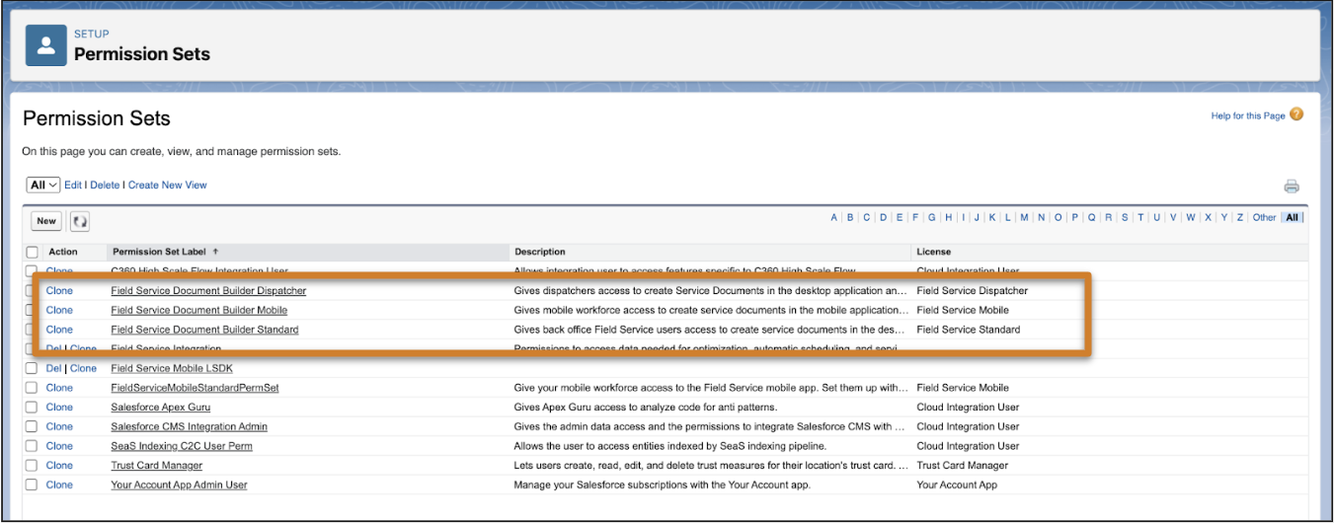Open the help question mark icon
1335x523 pixels.
[x=1296, y=114]
